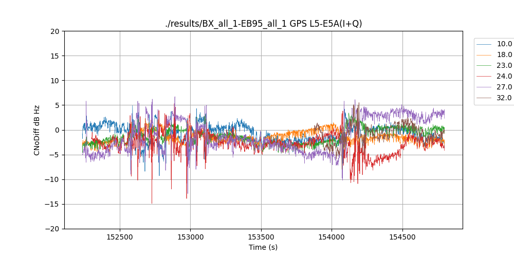Click the green legend line for 23.0
514x257 pixels.
click(x=484, y=66)
